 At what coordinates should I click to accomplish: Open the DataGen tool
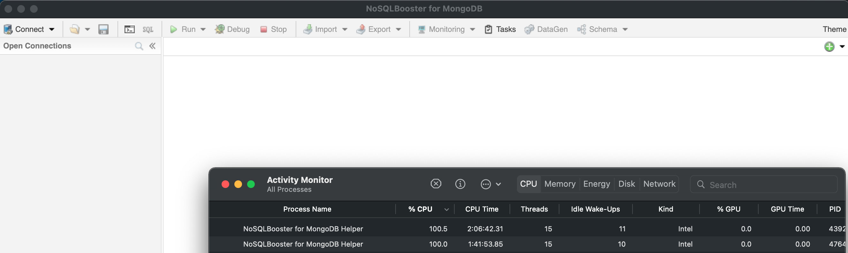(546, 29)
